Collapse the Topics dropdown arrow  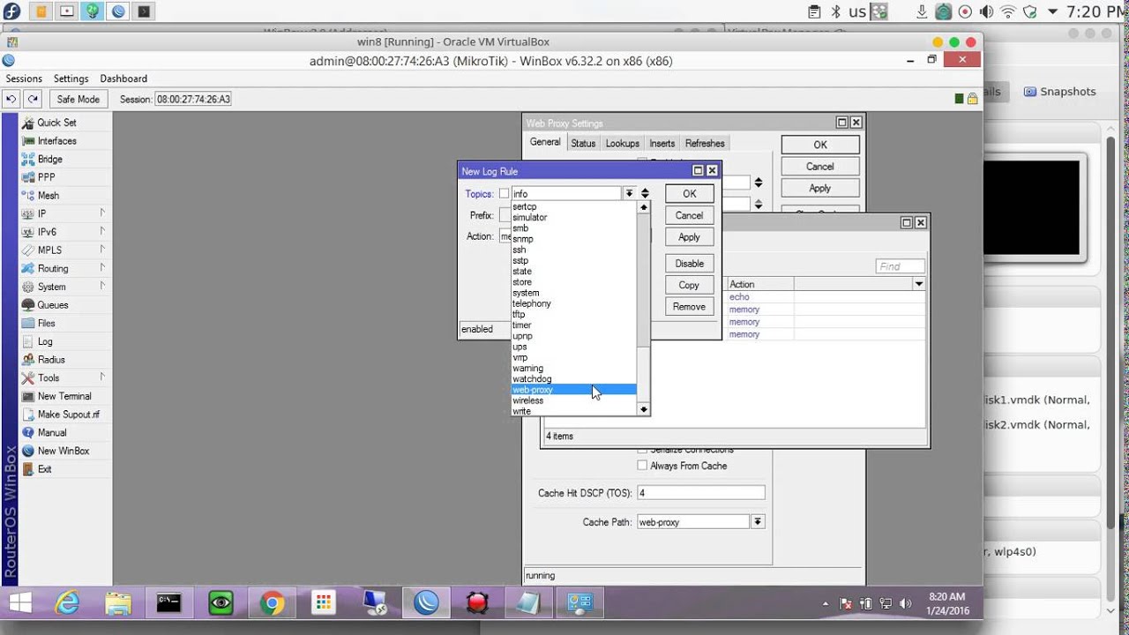tap(629, 193)
